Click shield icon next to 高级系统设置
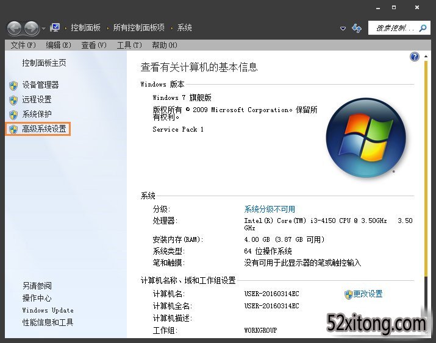This screenshot has height=343, width=436. (x=13, y=129)
